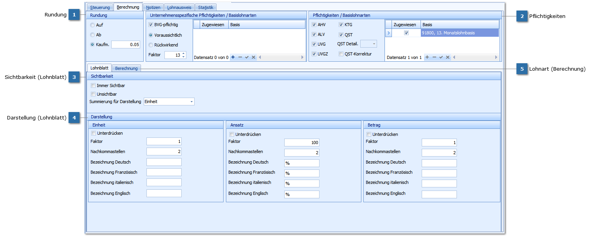Click the add record plus icon in the Unternehmensspezifische grid

coord(233,57)
